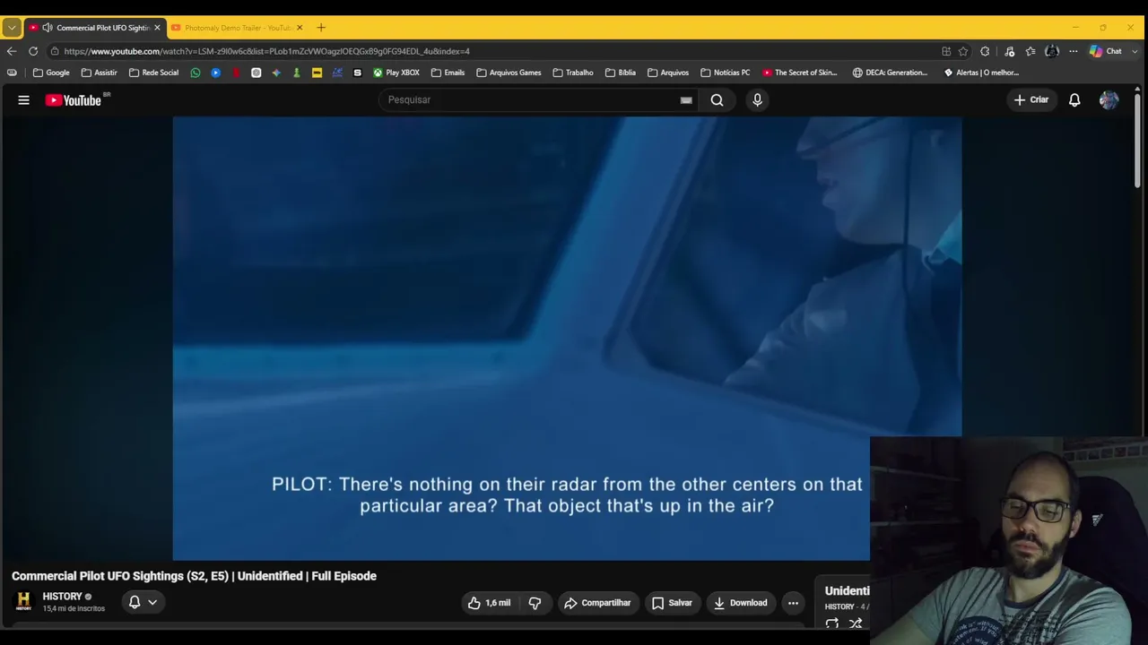Open DECA: Generation bookmark link

(891, 73)
